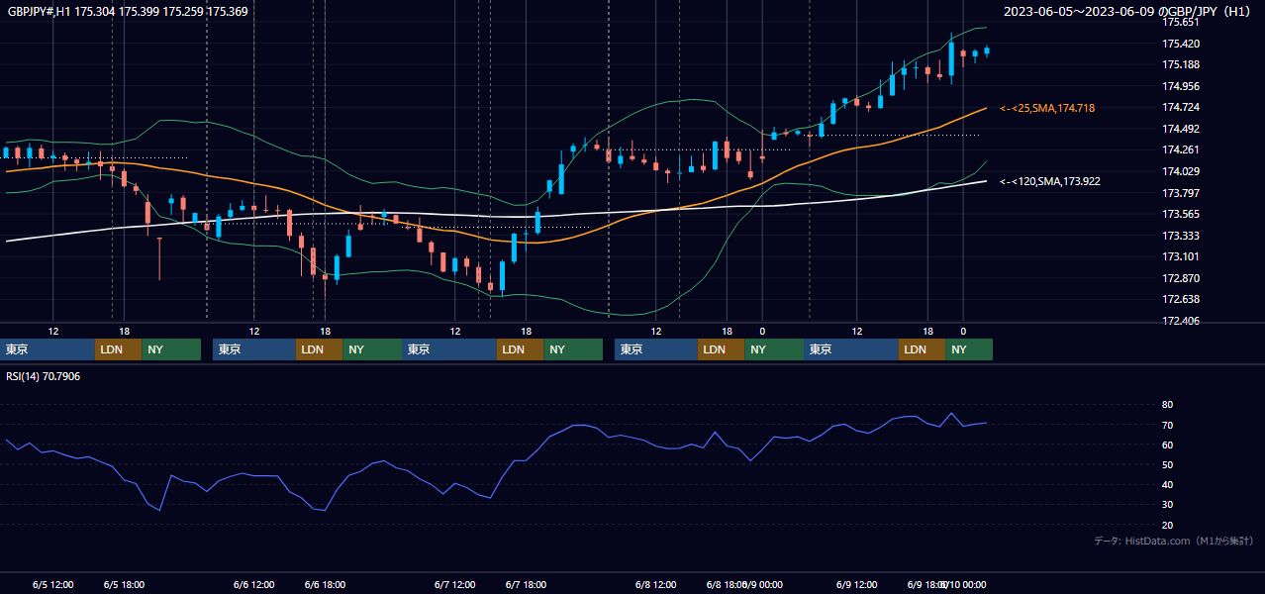Click the NY session block for June 5
The width and height of the screenshot is (1265, 594).
(x=171, y=349)
